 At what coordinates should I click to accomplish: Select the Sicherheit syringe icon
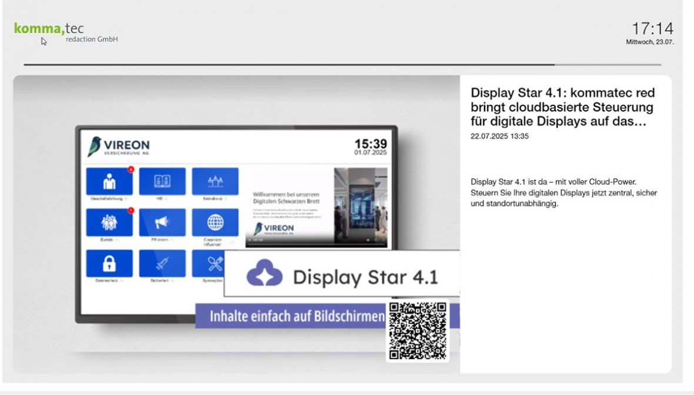164,262
